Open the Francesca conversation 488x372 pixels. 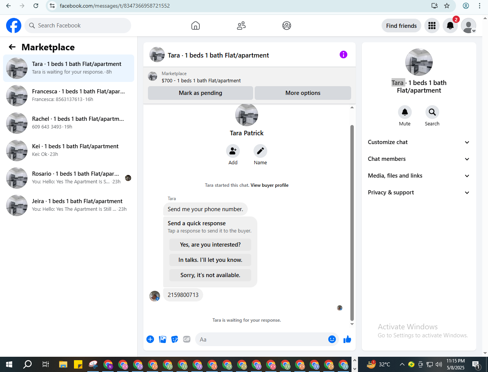69,96
